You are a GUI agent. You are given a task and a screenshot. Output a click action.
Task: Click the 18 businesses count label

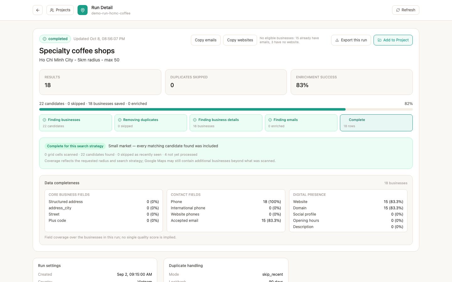click(396, 183)
